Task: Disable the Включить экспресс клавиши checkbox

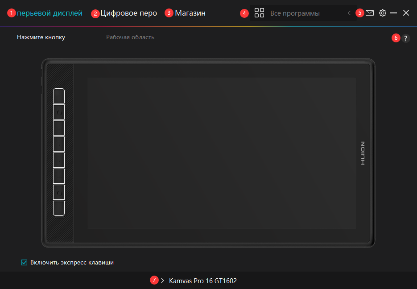Action: (x=25, y=263)
